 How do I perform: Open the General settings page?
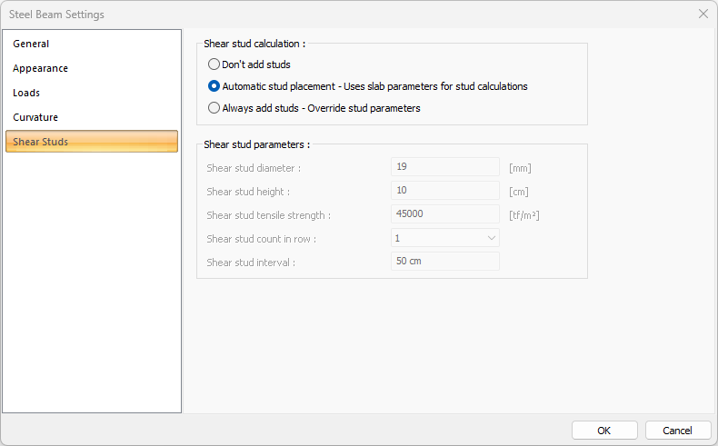click(x=31, y=44)
